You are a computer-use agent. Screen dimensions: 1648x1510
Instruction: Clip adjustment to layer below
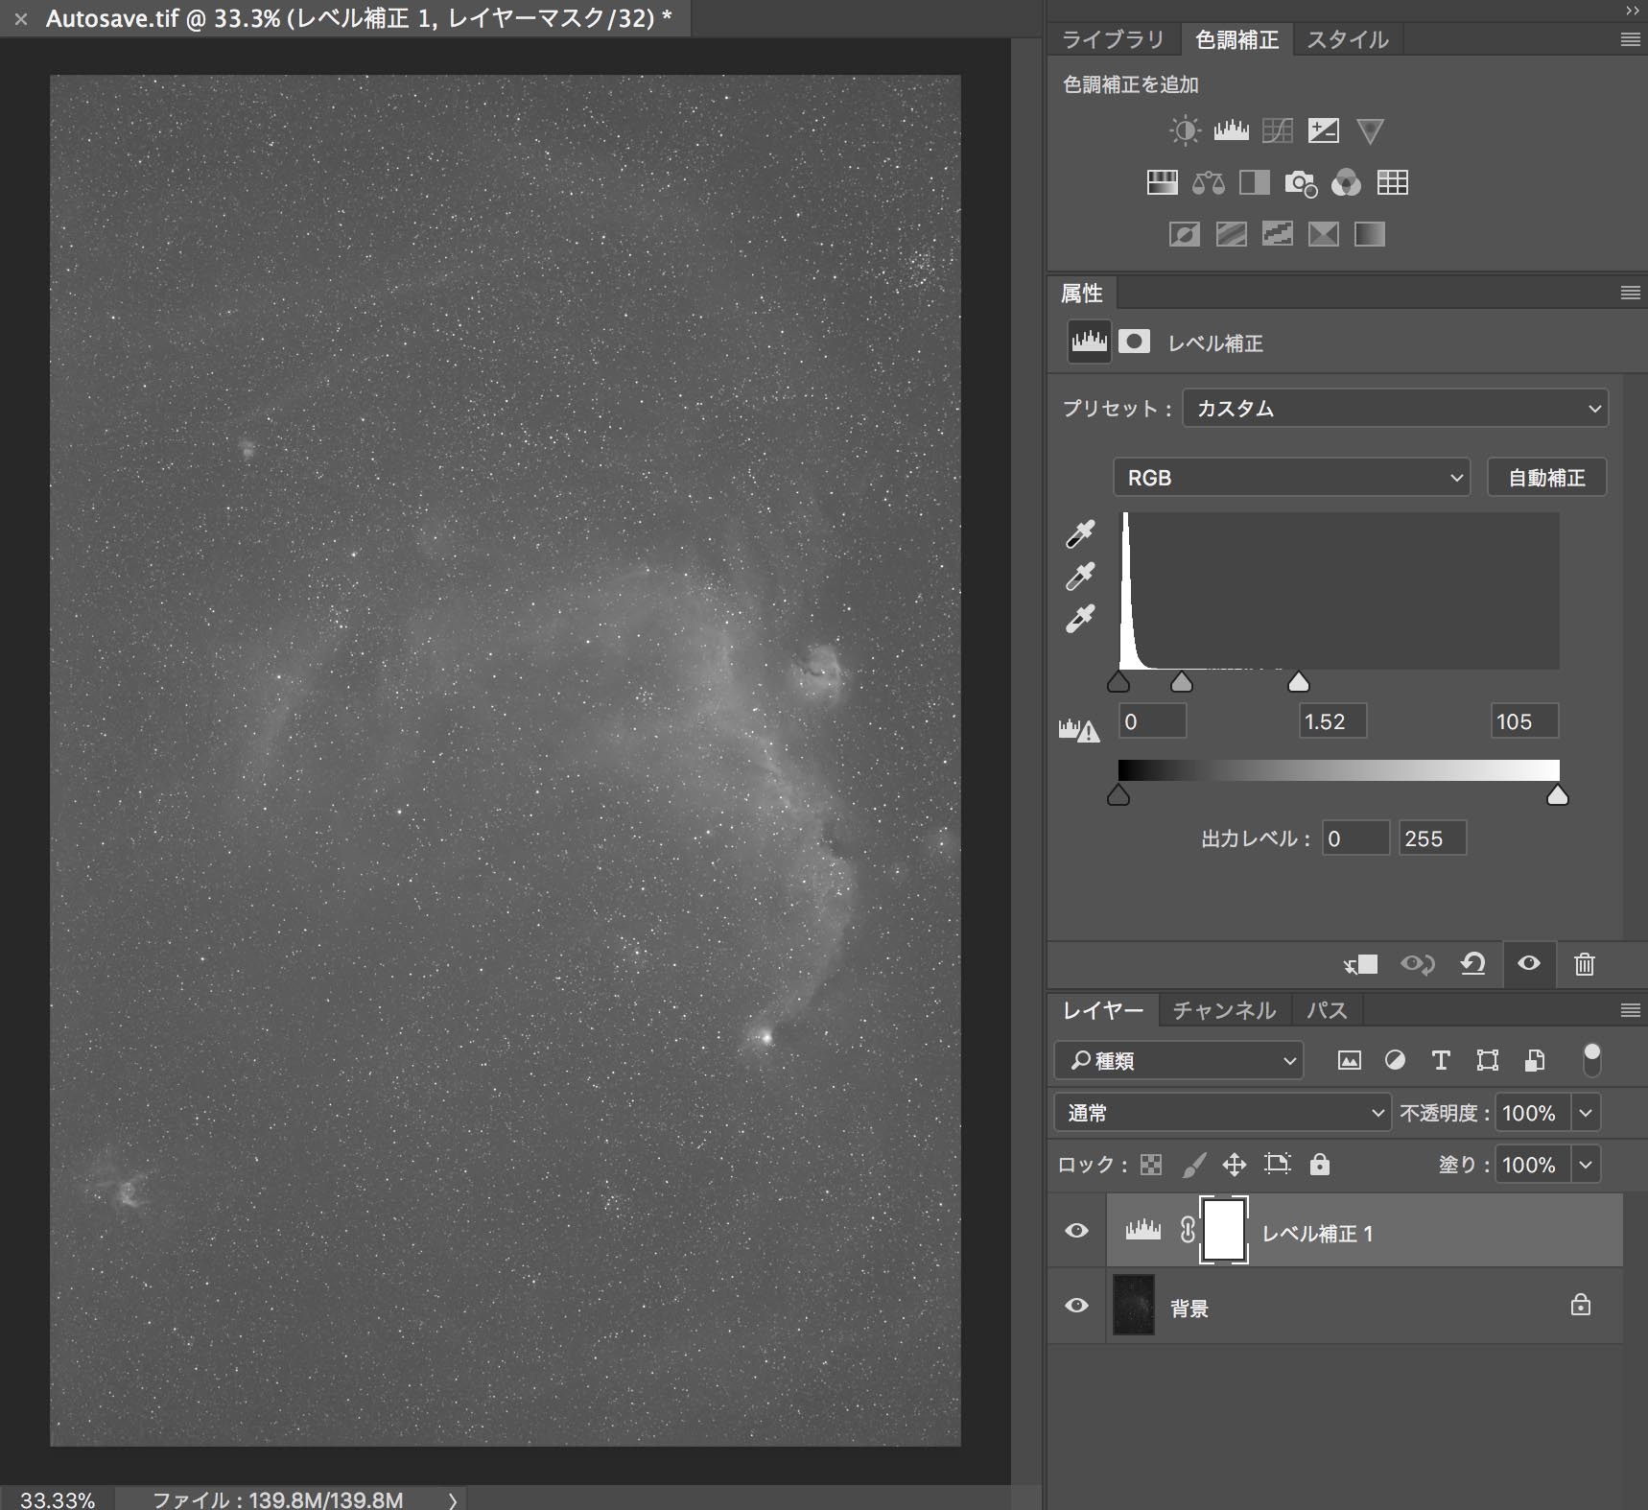point(1361,963)
